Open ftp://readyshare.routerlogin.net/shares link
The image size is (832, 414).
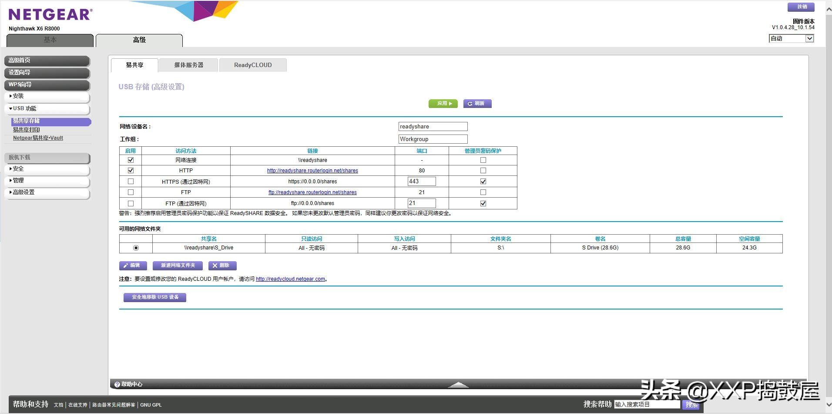coord(312,192)
